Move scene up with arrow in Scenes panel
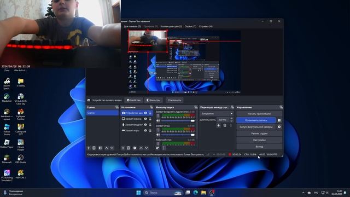Image resolution: width=350 pixels, height=197 pixels. pos(107,148)
